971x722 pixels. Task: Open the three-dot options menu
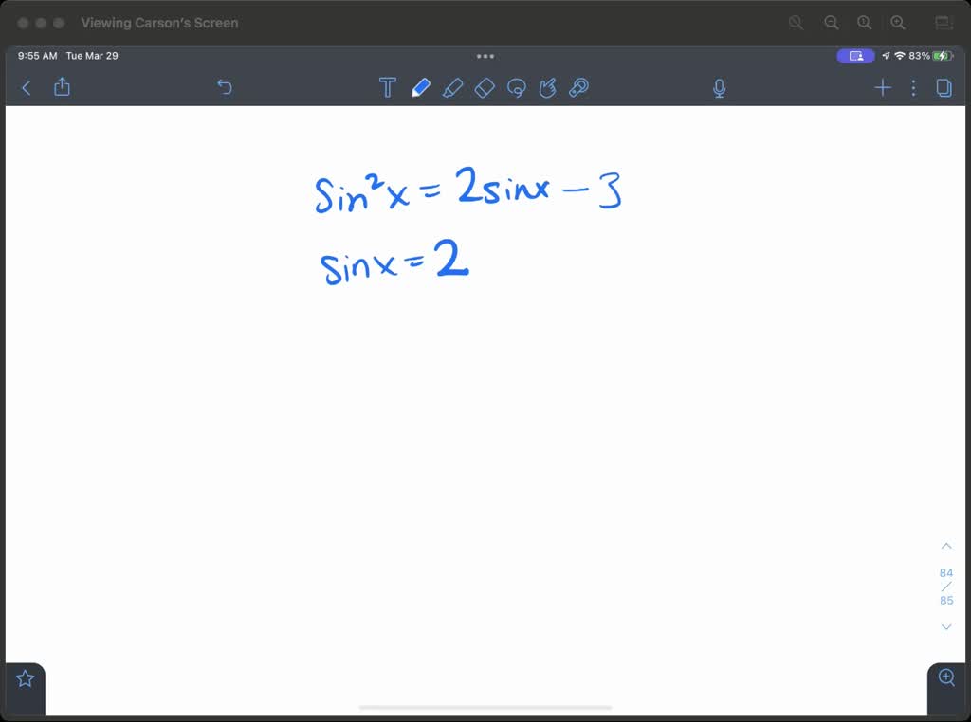tap(912, 87)
